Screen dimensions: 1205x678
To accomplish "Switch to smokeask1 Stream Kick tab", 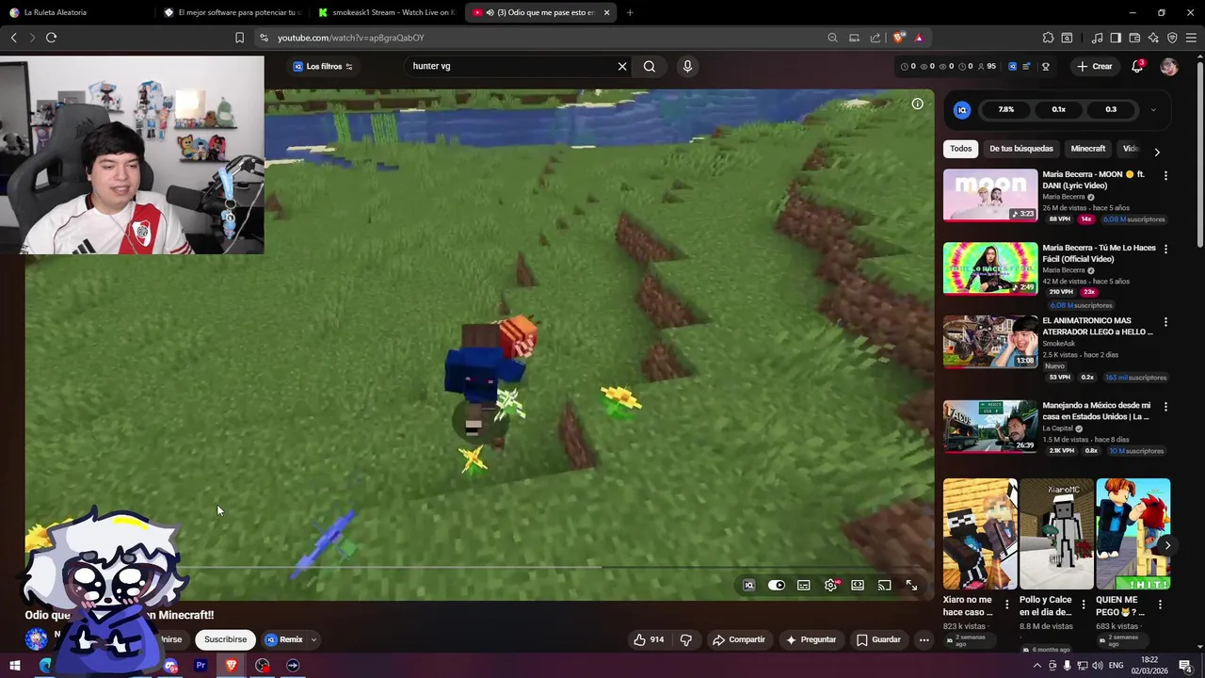I will pos(386,12).
